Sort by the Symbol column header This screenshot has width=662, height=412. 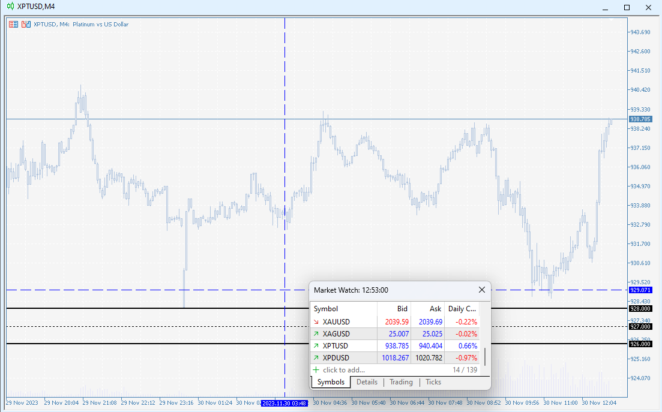(x=344, y=309)
